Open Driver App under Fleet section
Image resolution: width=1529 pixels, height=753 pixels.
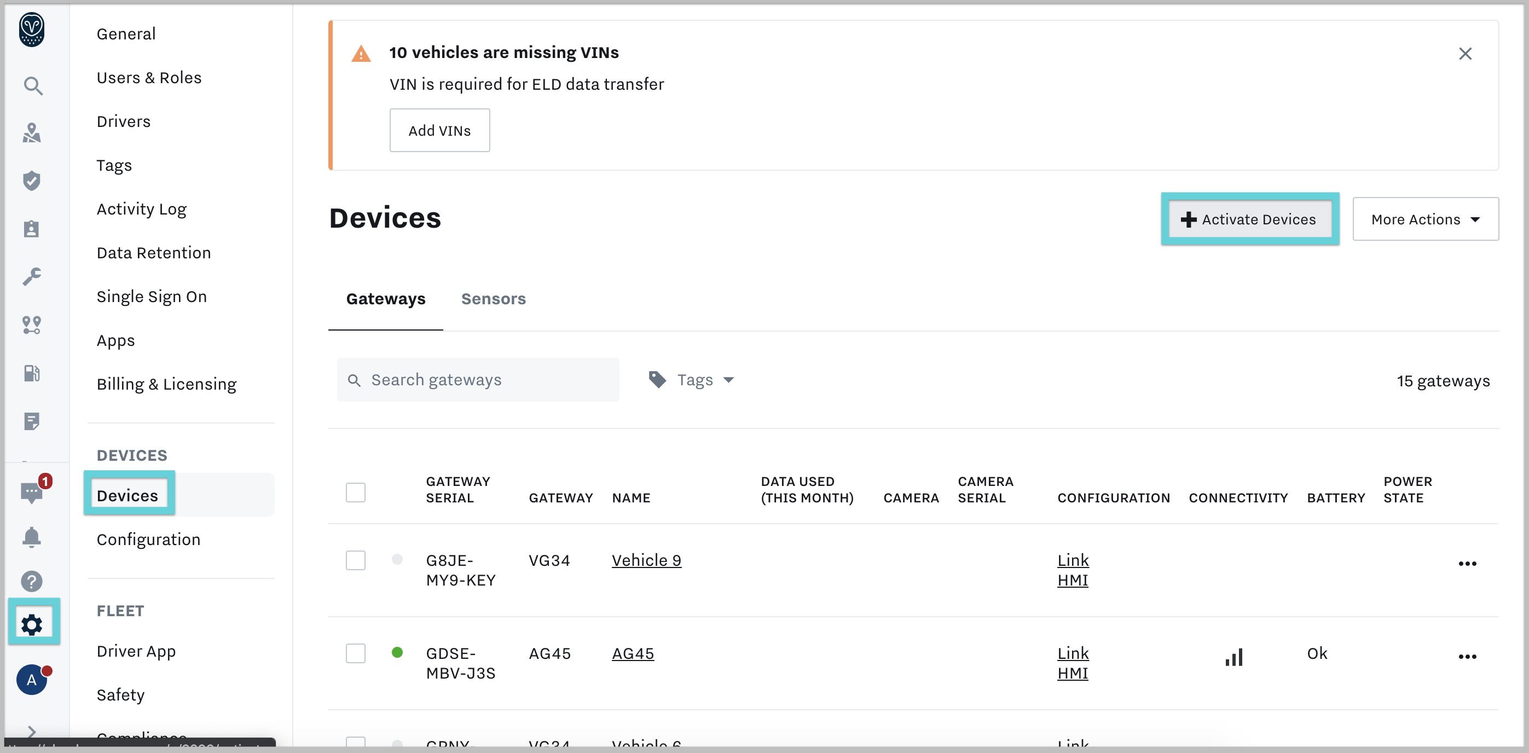[x=136, y=652]
